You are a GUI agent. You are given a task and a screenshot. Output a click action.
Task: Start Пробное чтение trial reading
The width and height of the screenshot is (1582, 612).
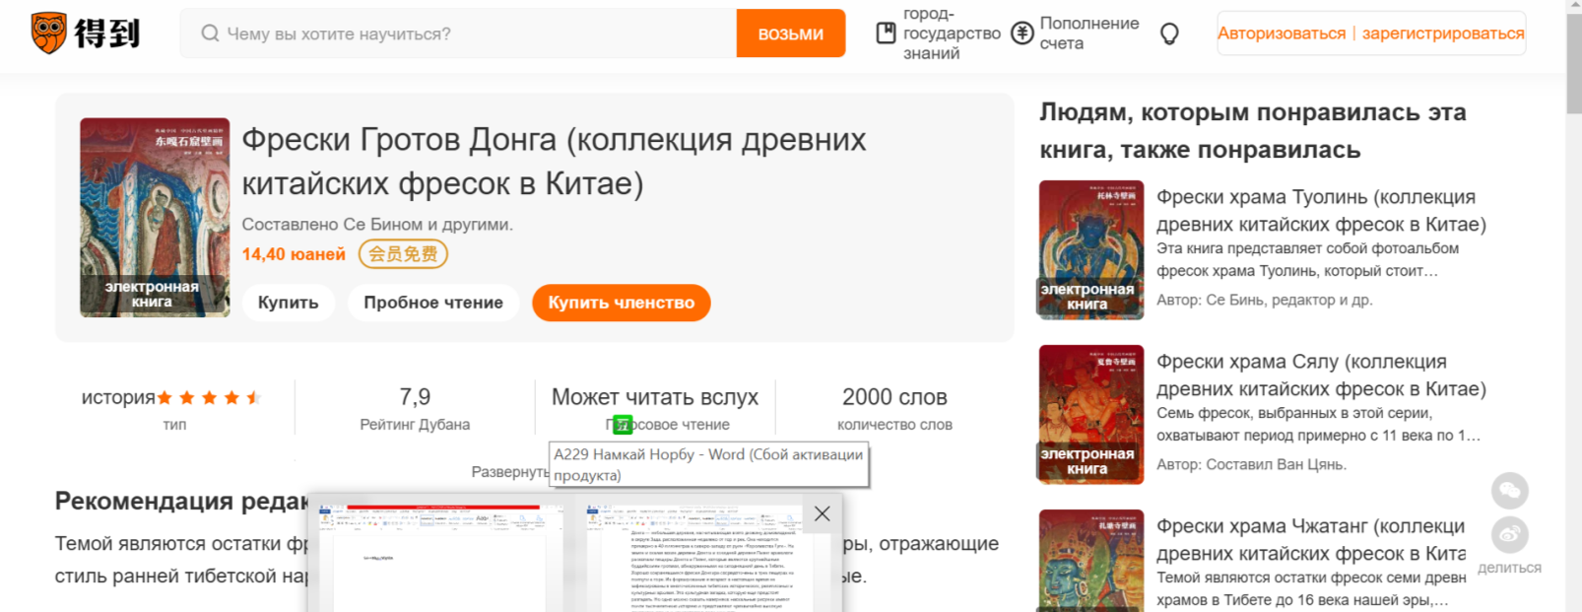[x=433, y=303]
